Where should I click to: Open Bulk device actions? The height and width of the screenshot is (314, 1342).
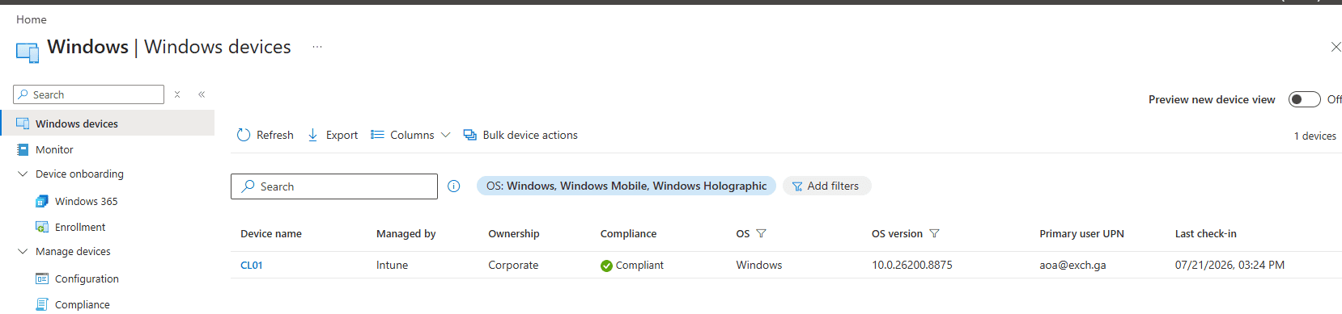[x=520, y=135]
